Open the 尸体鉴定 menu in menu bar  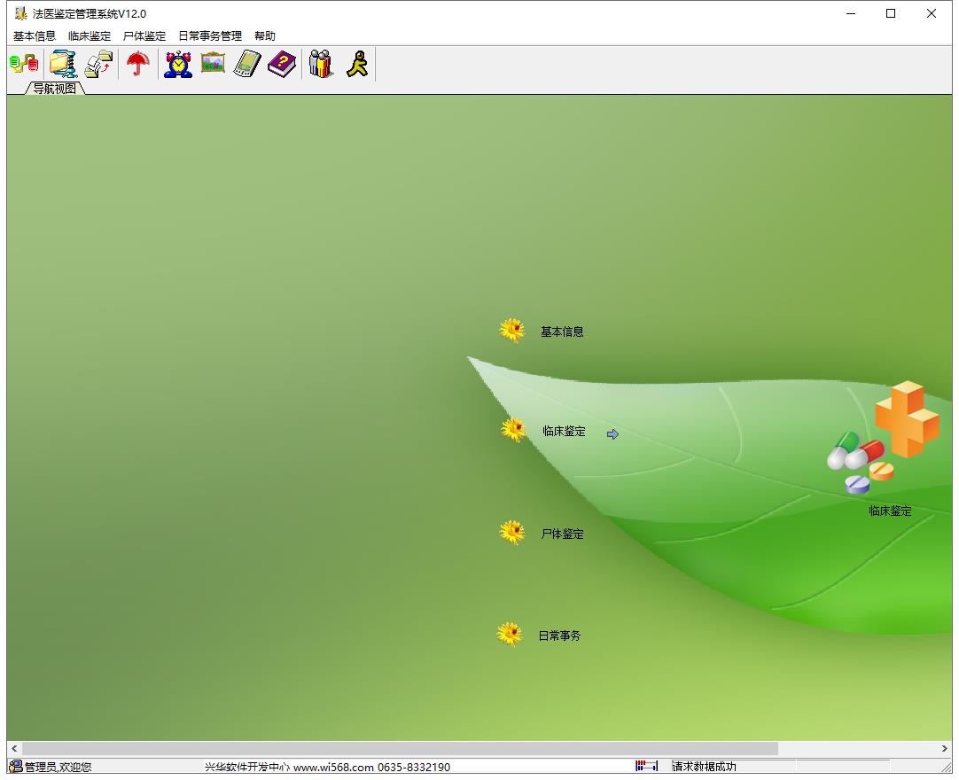144,36
